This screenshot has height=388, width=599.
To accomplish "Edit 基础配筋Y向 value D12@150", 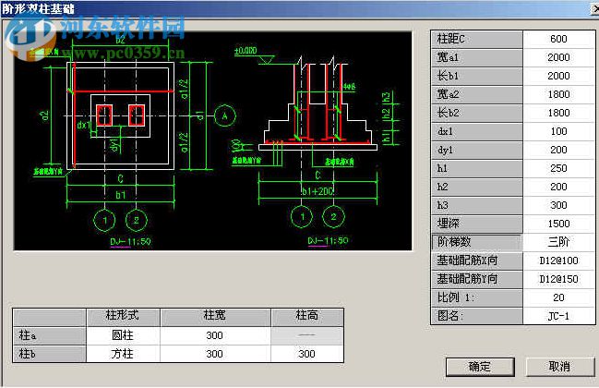I will [558, 279].
